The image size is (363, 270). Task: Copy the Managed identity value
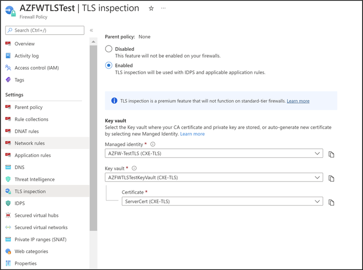[331, 154]
